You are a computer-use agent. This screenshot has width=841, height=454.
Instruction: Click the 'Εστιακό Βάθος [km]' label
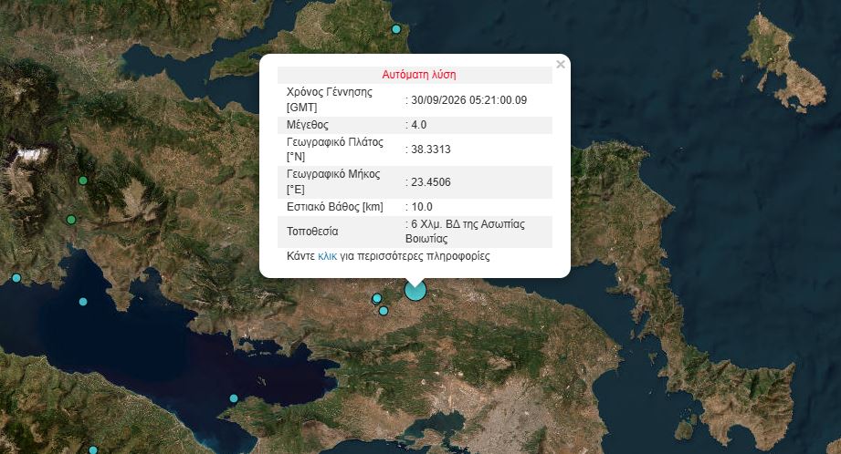pyautogui.click(x=335, y=207)
